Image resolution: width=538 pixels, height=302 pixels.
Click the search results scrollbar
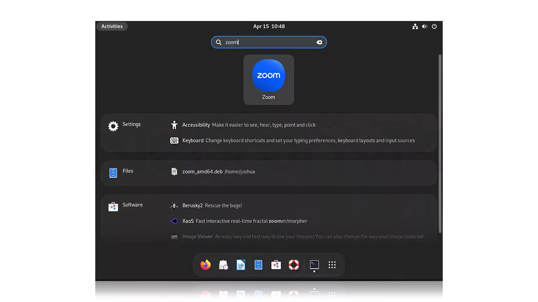coord(440,144)
